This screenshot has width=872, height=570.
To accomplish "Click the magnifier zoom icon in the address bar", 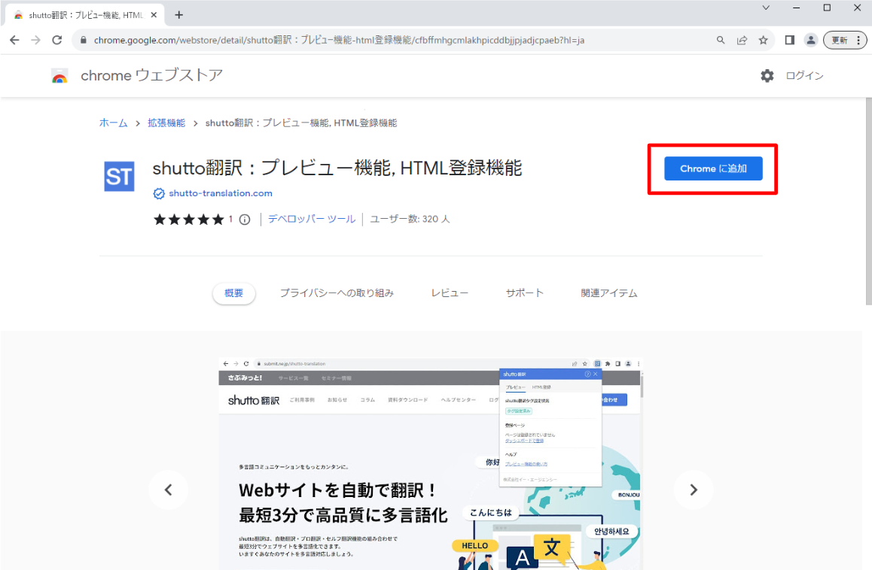I will coord(721,40).
